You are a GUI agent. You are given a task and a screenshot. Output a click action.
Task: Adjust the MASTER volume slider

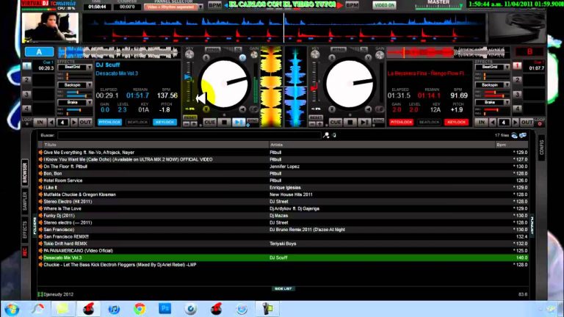click(438, 7)
